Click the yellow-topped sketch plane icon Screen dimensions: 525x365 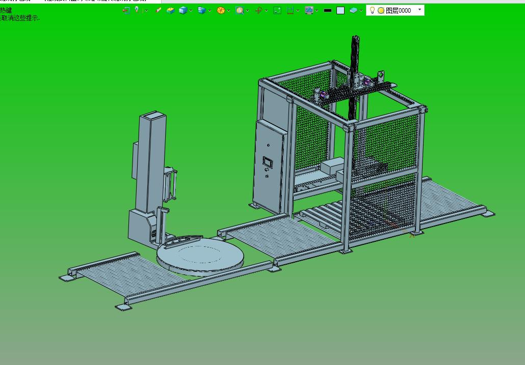[x=170, y=10]
